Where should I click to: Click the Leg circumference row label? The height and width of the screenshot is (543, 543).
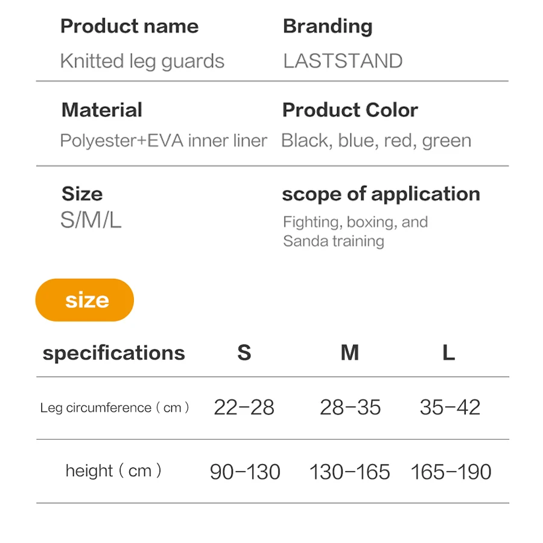pyautogui.click(x=115, y=408)
